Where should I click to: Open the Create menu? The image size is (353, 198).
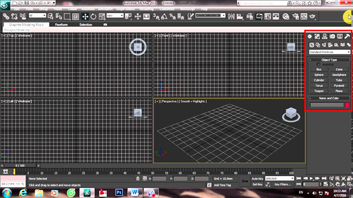72,9
